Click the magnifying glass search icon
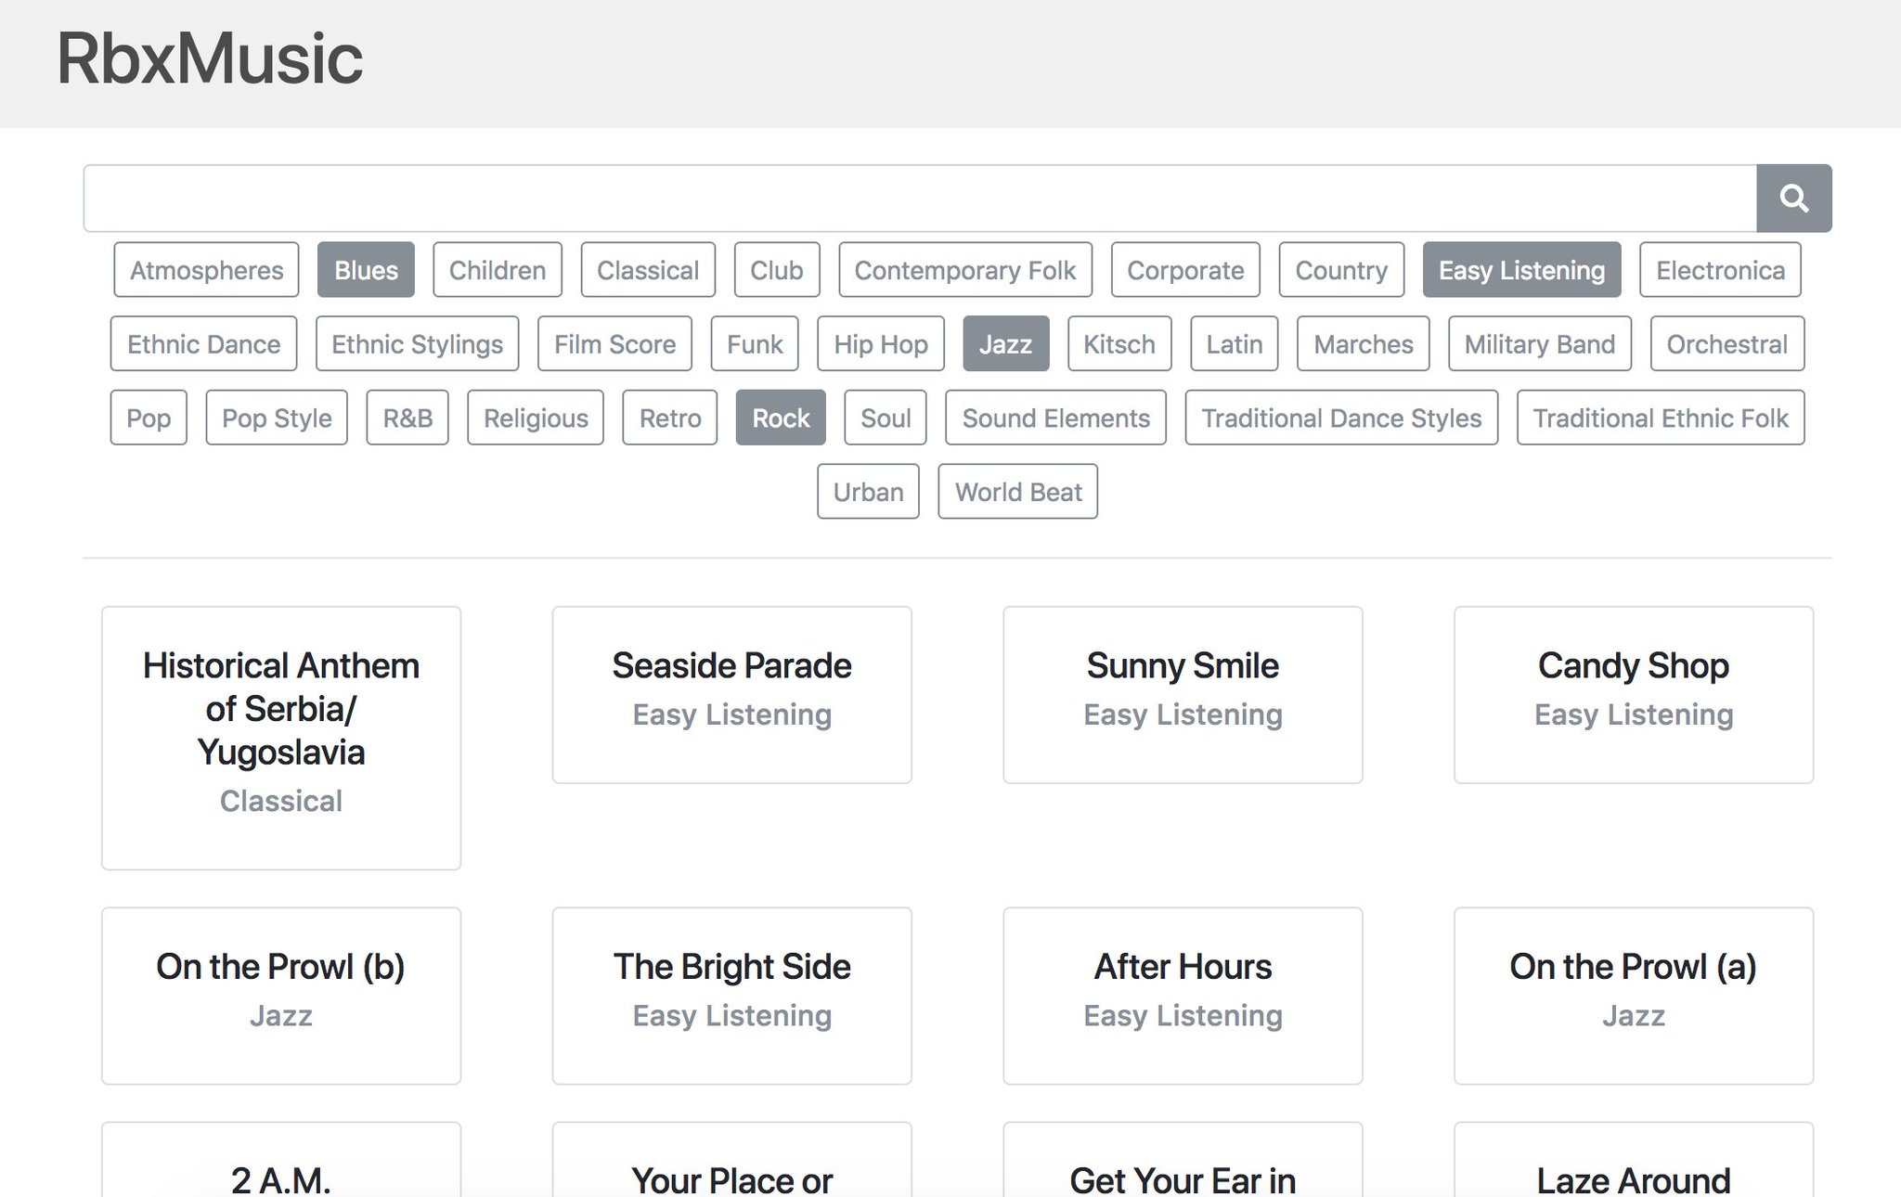 point(1793,199)
